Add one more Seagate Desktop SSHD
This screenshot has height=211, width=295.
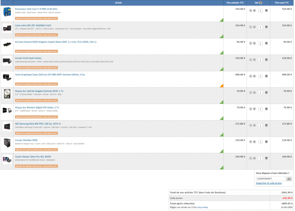click(x=254, y=93)
